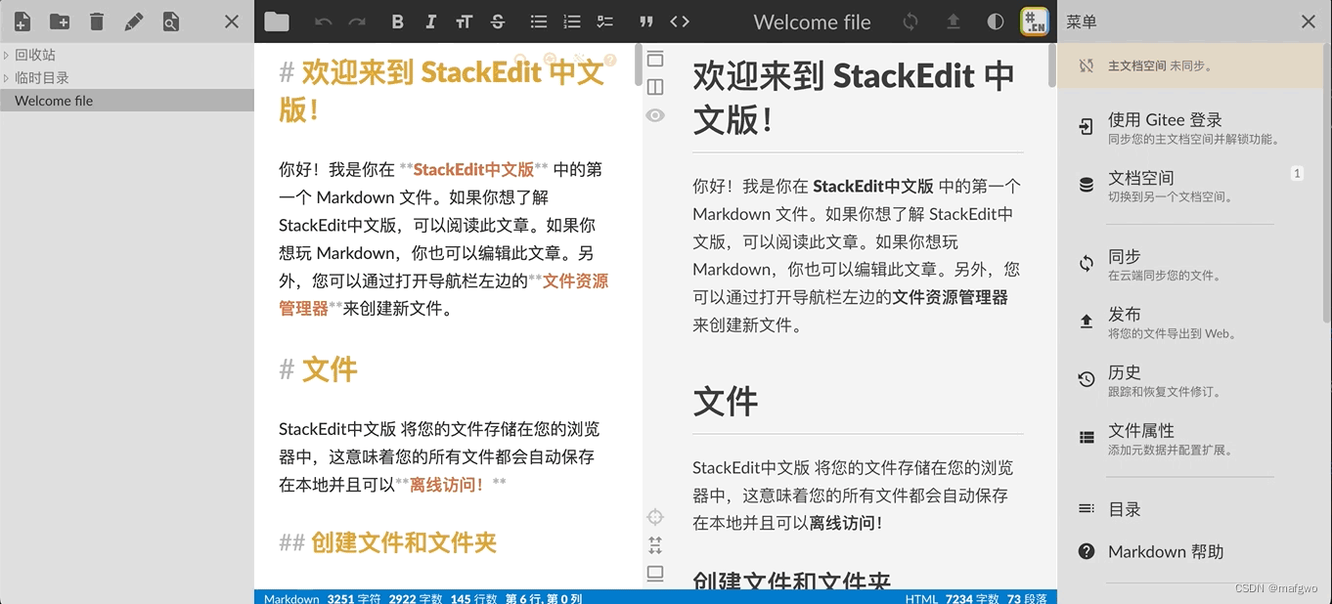
Task: Apply italic formatting
Action: [430, 22]
